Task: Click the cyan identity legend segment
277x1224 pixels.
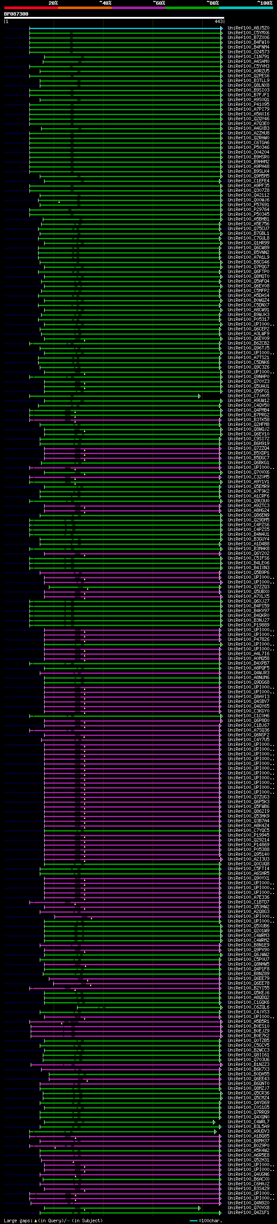Action: pyautogui.click(x=246, y=8)
